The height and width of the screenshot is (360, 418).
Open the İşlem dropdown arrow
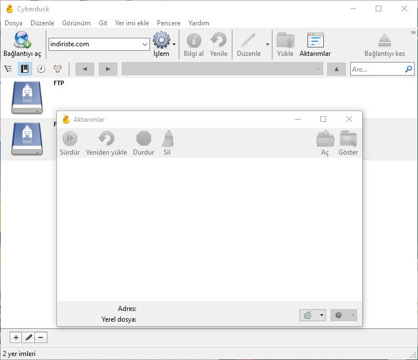[x=174, y=44]
